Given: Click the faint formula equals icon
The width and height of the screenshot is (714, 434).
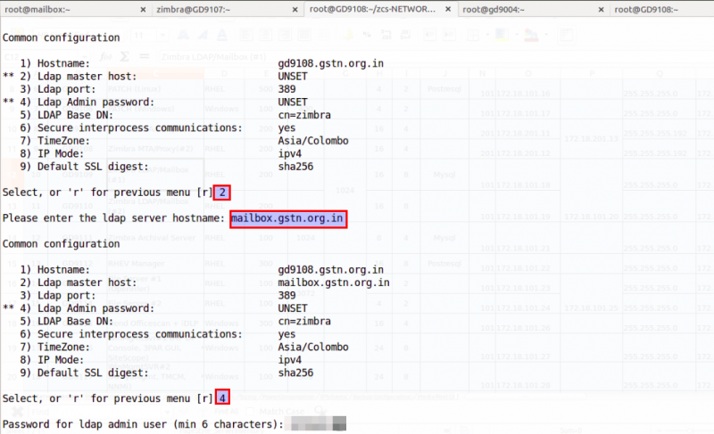Looking at the screenshot, I should [144, 57].
